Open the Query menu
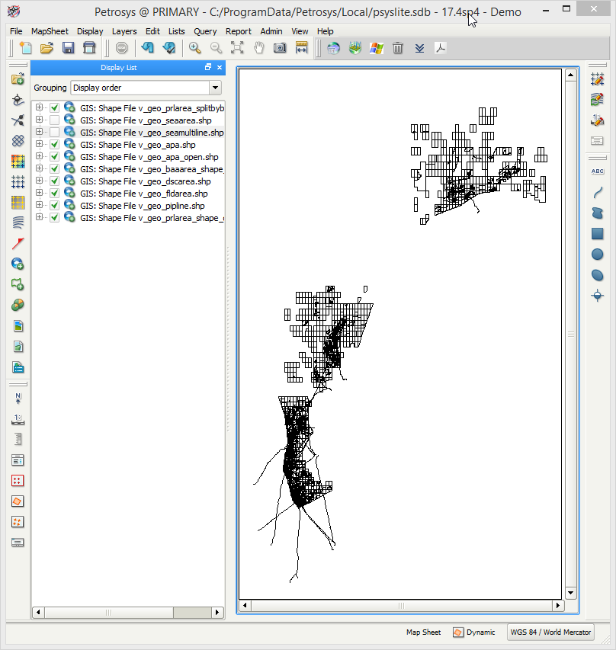The image size is (616, 650). 205,31
